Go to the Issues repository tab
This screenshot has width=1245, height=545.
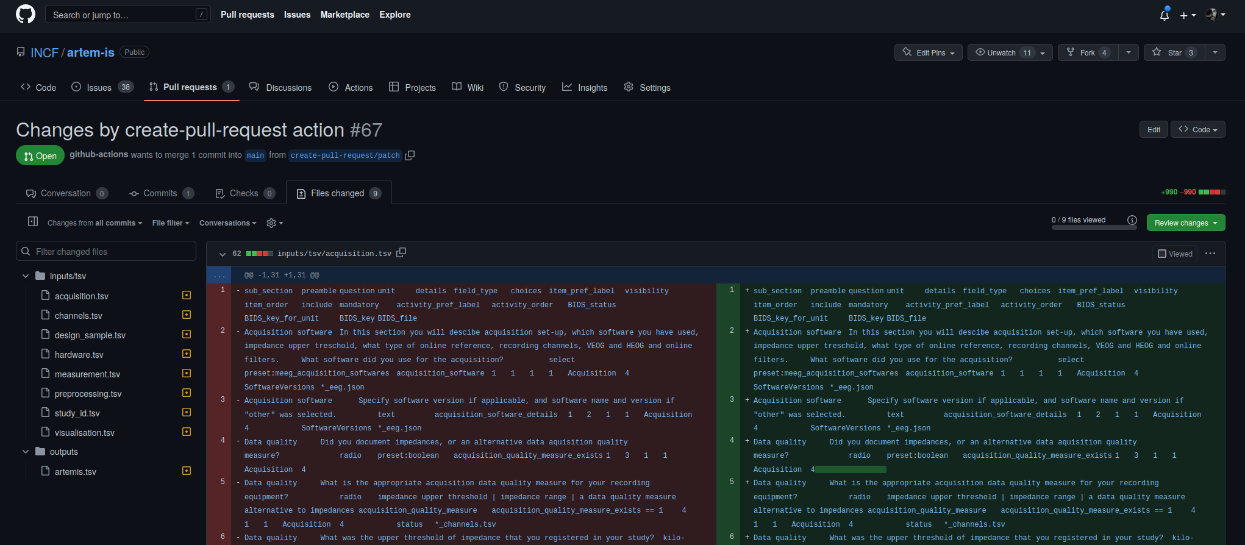point(102,87)
